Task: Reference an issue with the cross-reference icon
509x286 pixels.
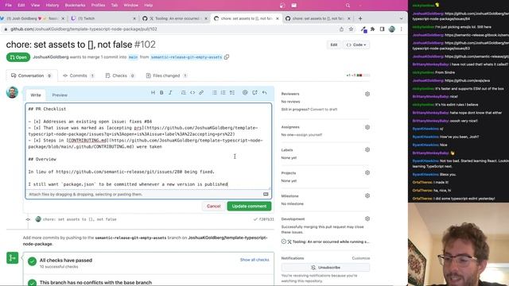Action: point(254,93)
